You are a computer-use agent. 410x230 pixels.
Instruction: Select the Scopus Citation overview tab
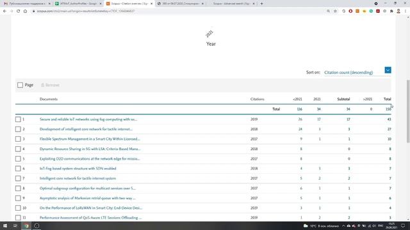point(129,4)
